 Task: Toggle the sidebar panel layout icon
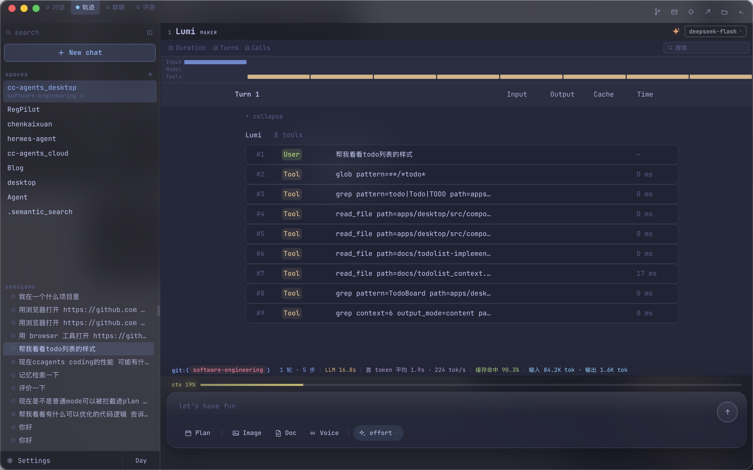(150, 32)
